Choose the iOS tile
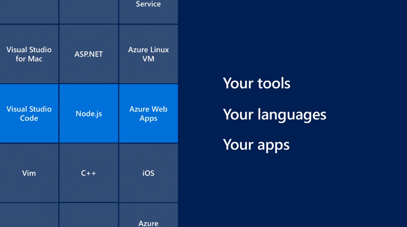 coord(149,173)
